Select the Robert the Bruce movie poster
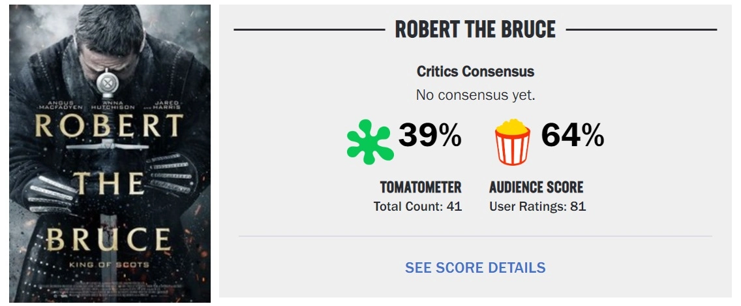This screenshot has height=306, width=741. coord(110,153)
